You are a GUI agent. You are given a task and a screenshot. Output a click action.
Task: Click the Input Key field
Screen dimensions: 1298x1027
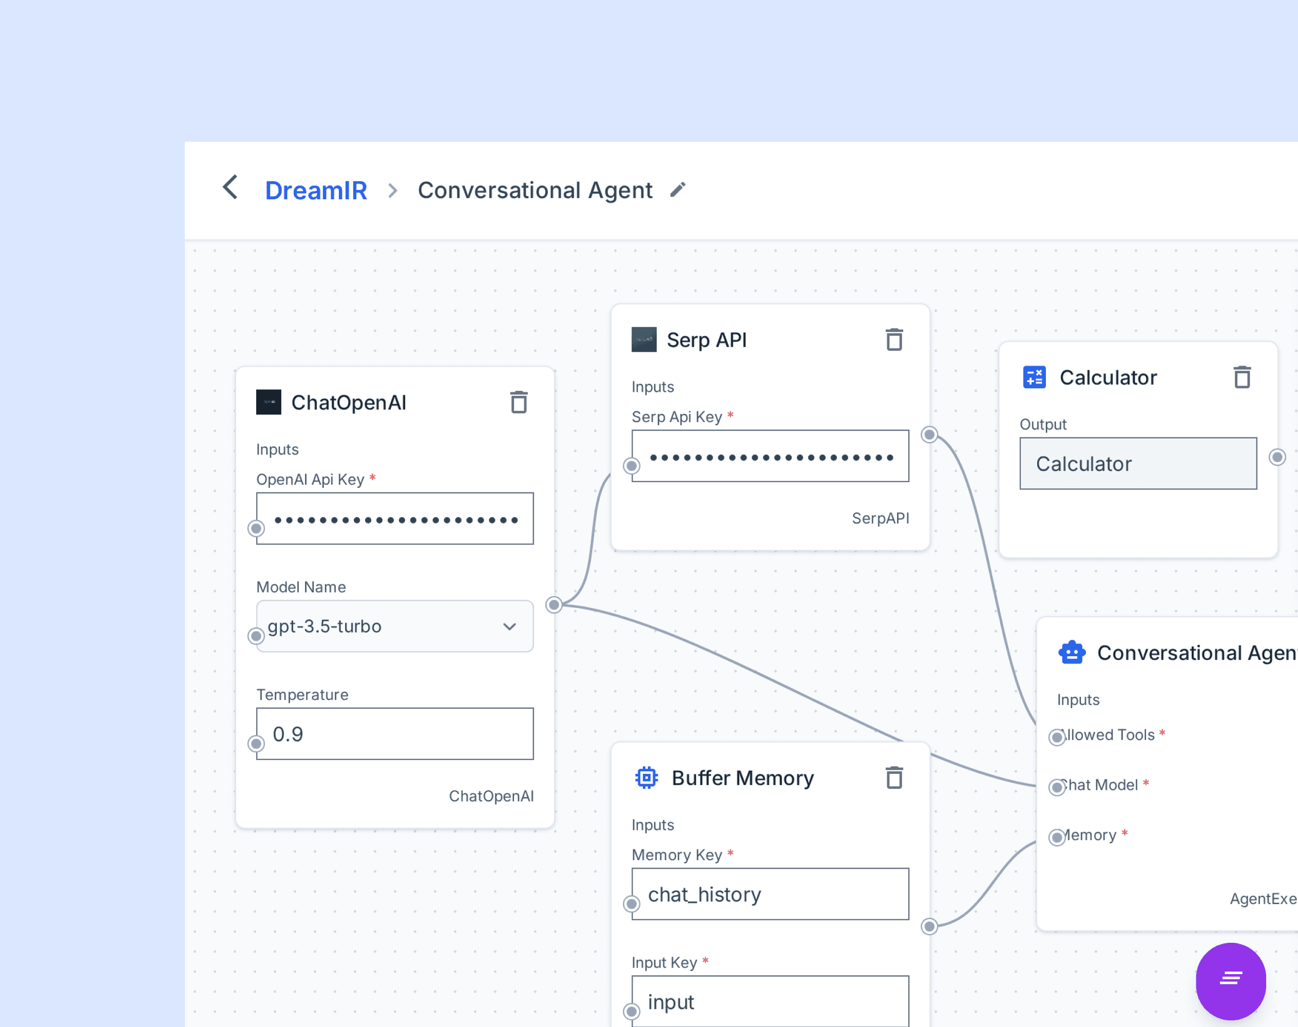[x=770, y=1001]
